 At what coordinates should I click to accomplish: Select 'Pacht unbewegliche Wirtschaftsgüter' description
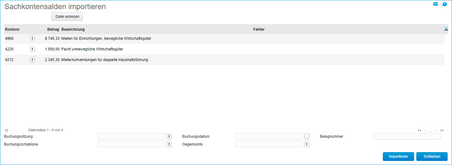pyautogui.click(x=92, y=49)
